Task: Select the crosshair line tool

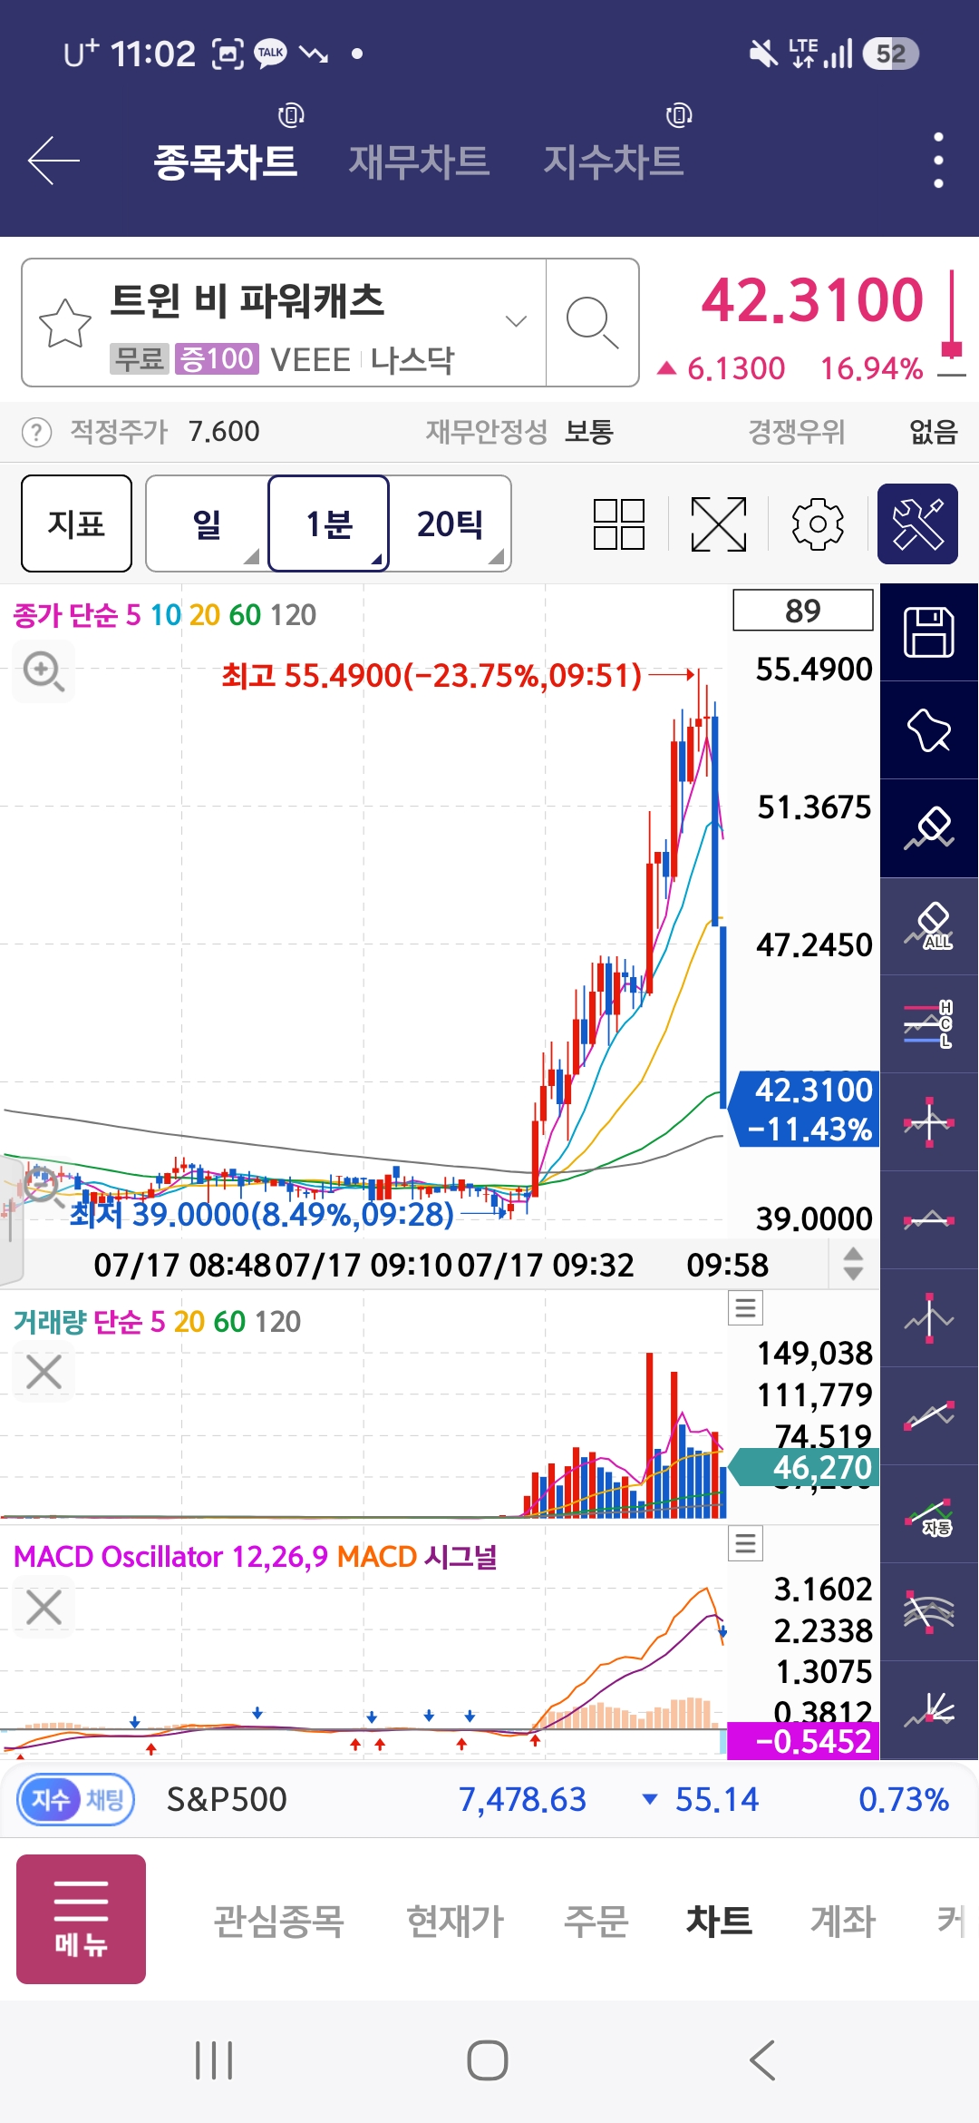Action: [x=929, y=1122]
